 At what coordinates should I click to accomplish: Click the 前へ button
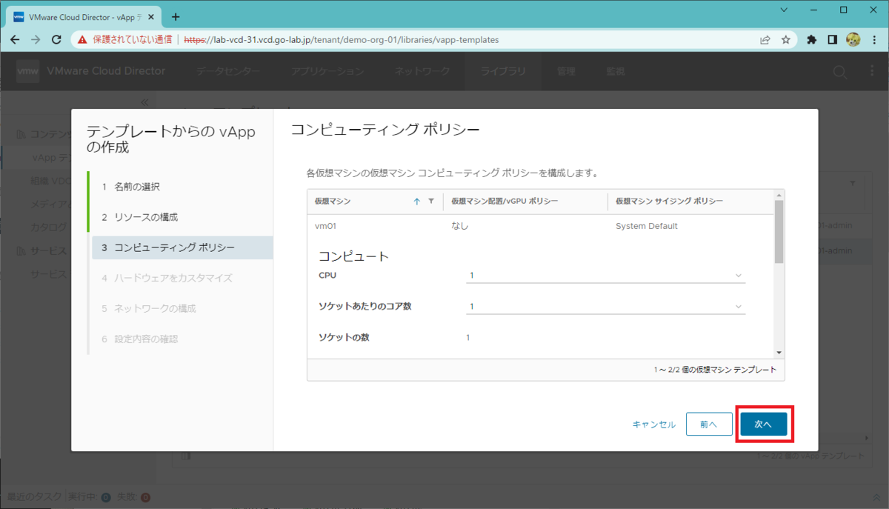709,425
